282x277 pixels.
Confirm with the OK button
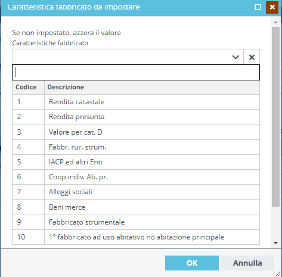click(192, 263)
